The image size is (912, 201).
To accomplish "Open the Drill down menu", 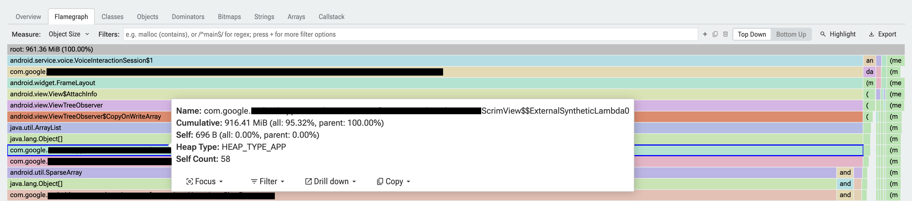I will [x=330, y=181].
